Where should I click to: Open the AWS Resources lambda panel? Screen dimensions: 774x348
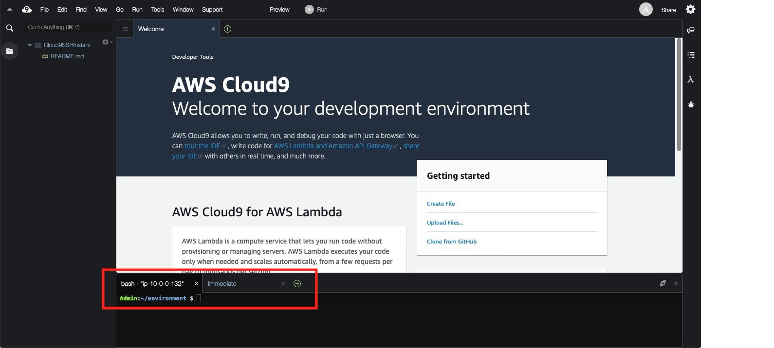[691, 80]
